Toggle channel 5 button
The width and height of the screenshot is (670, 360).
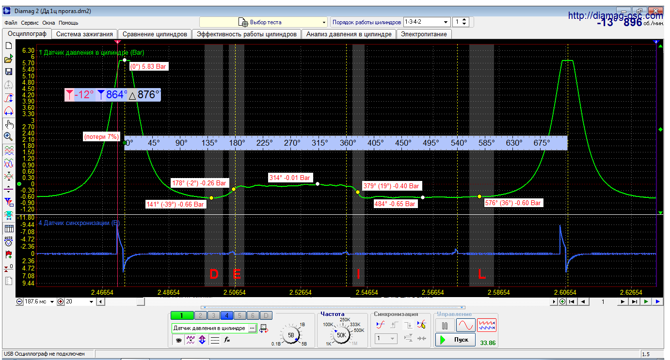pyautogui.click(x=240, y=315)
